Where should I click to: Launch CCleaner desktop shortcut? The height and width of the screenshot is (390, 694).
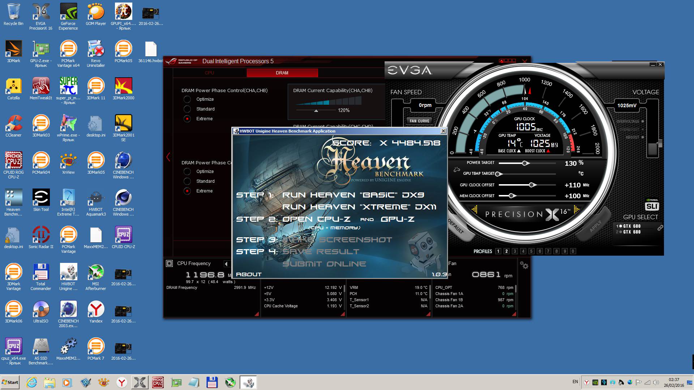click(13, 126)
